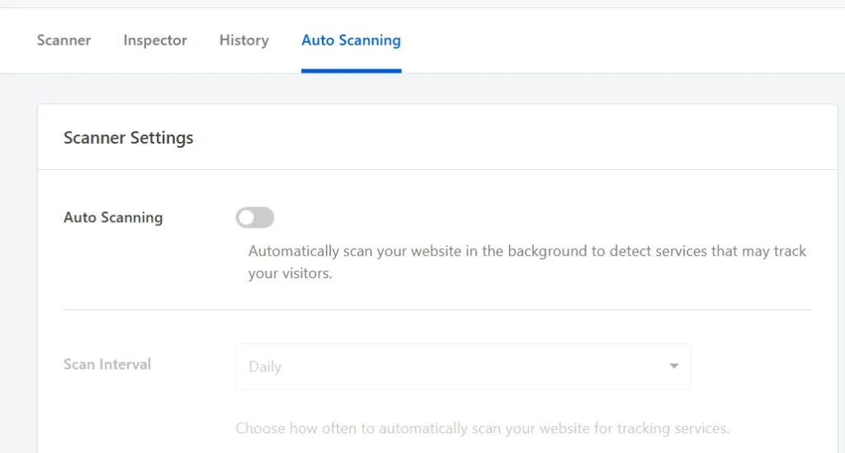Click the 'Choose how often' help text
Screen dimensions: 845x453
(x=482, y=428)
